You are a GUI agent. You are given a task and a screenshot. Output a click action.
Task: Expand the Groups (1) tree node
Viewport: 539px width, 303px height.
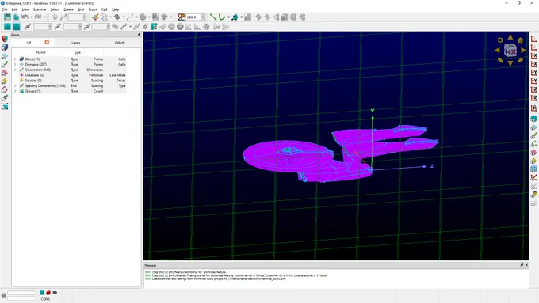(15, 91)
